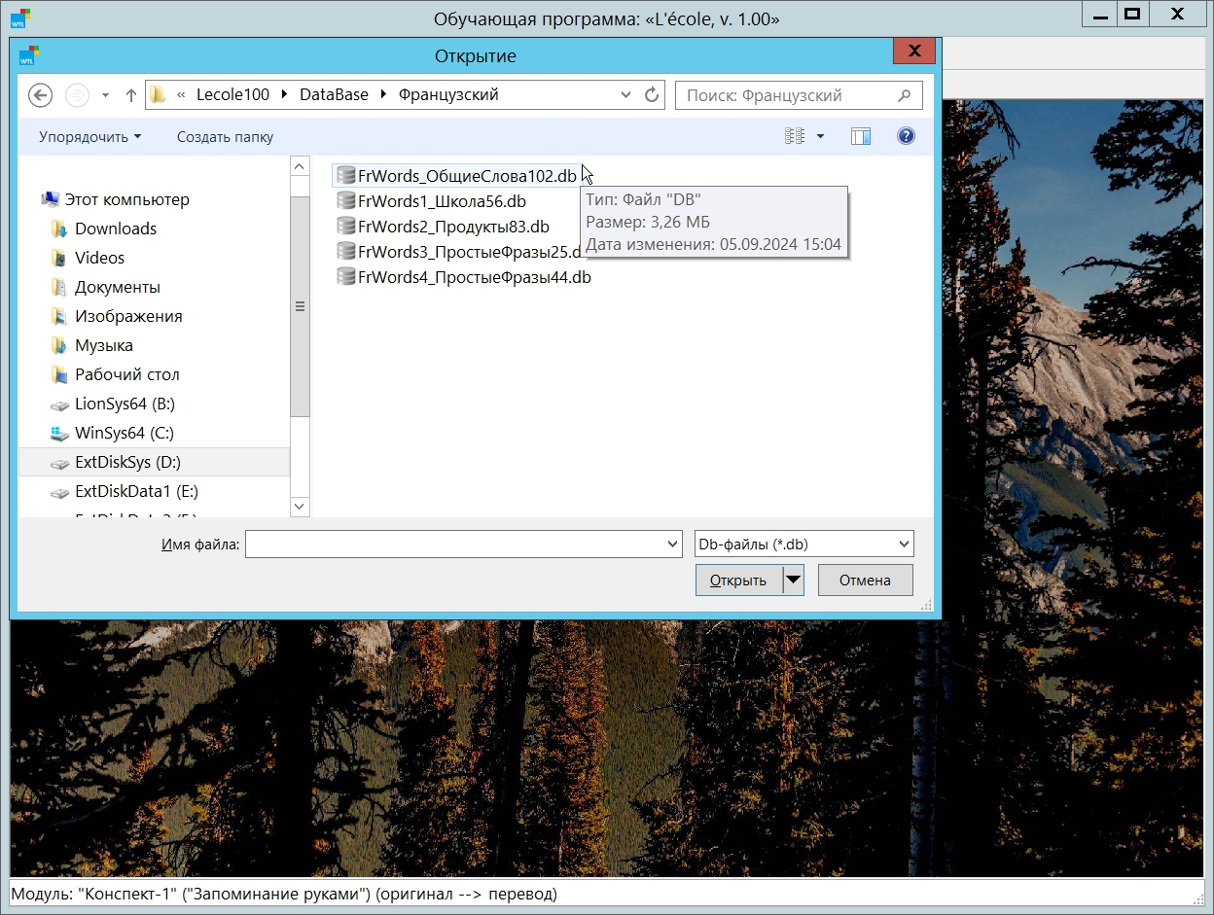Click the Back navigation arrow

click(x=40, y=94)
